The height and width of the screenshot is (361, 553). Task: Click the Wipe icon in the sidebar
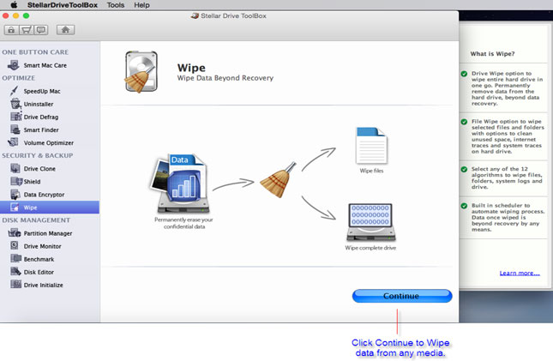(15, 208)
